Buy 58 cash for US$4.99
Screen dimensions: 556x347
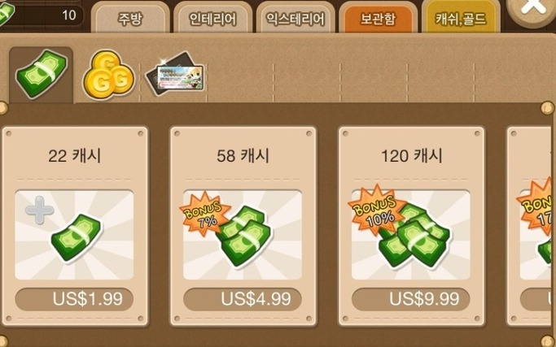[x=243, y=299]
